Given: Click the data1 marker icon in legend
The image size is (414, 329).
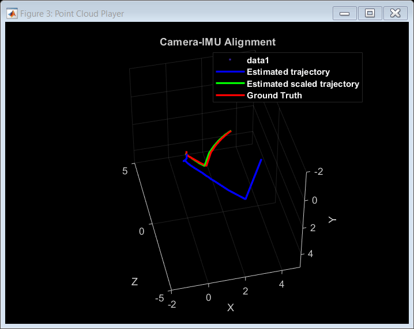Looking at the screenshot, I should point(230,60).
